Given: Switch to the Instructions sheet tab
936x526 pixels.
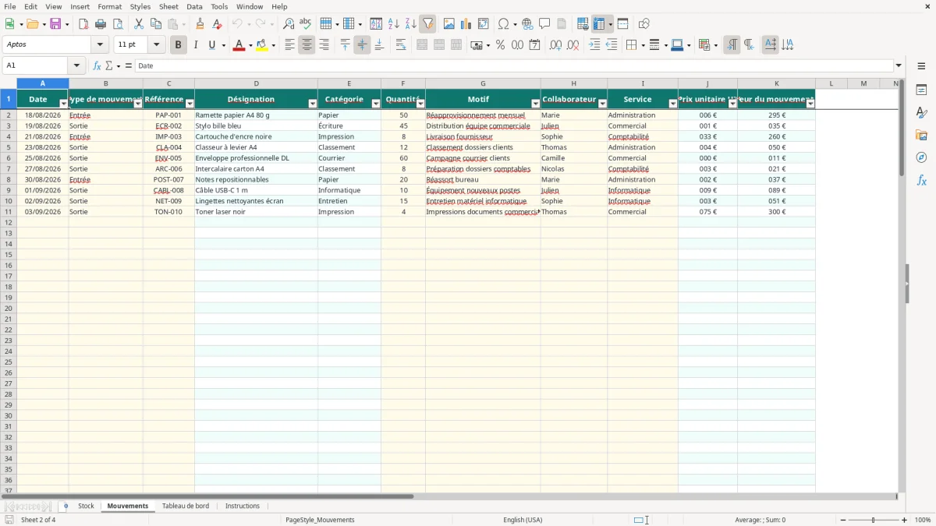Looking at the screenshot, I should point(243,506).
